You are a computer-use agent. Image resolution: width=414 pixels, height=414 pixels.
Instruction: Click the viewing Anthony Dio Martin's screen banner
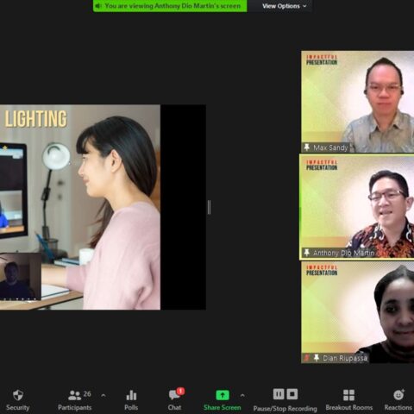[170, 6]
